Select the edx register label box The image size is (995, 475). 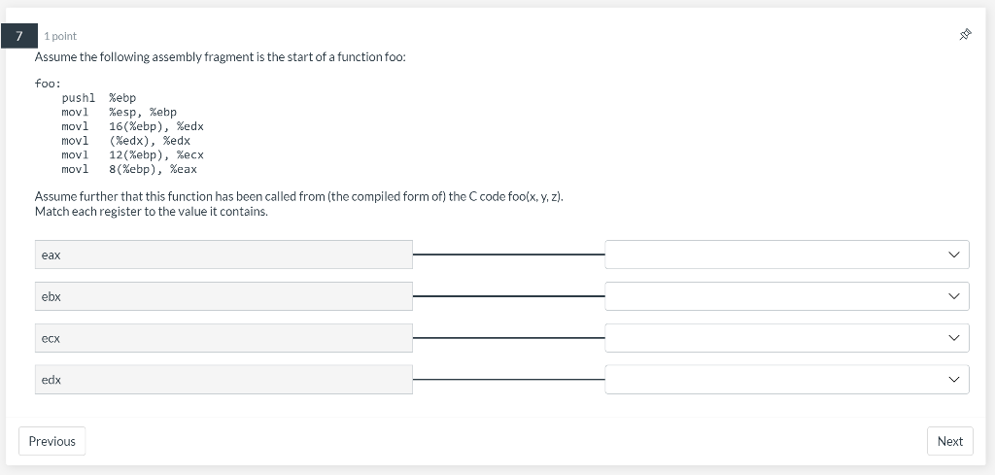[x=223, y=380]
